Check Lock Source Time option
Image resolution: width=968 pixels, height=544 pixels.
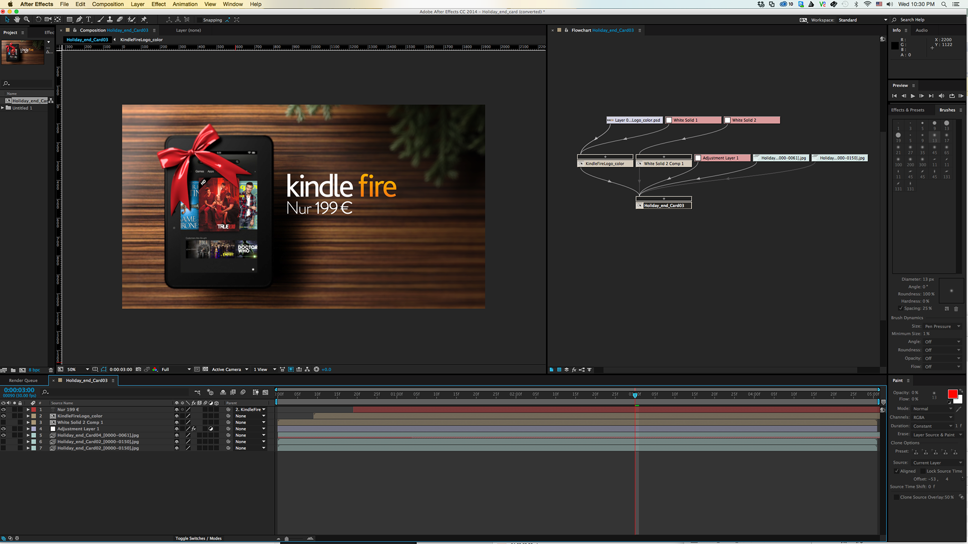click(x=923, y=471)
